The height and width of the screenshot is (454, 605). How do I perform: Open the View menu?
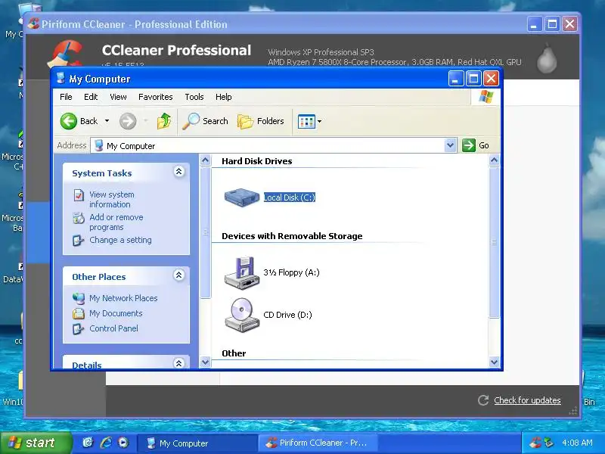pyautogui.click(x=118, y=97)
